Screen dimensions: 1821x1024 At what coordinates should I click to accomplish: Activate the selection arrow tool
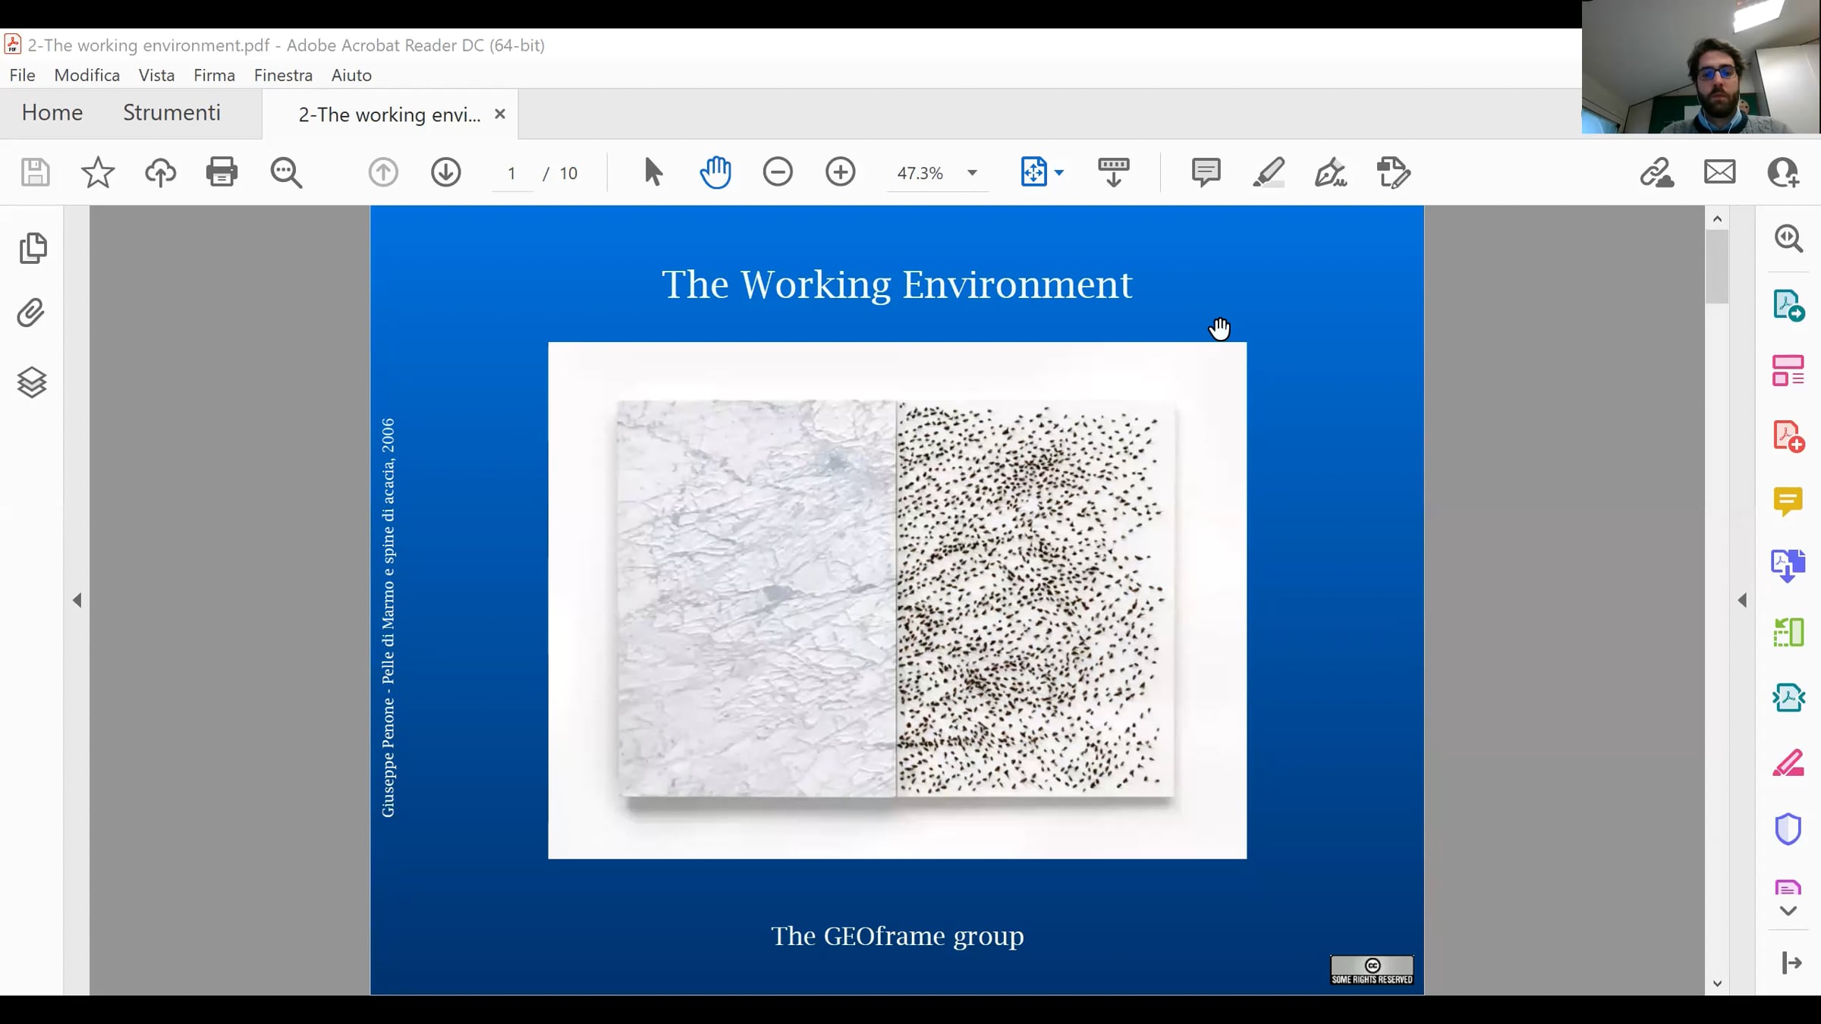pyautogui.click(x=653, y=172)
